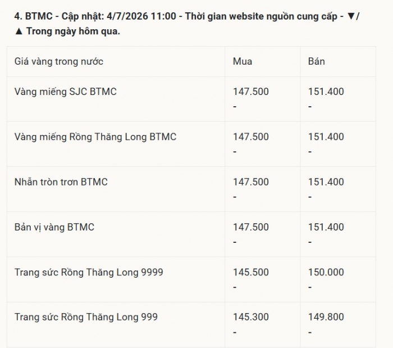Click sell price for Nhẫn tròn trơn BTMC
Viewport: 393px width, 348px height.
click(x=326, y=182)
